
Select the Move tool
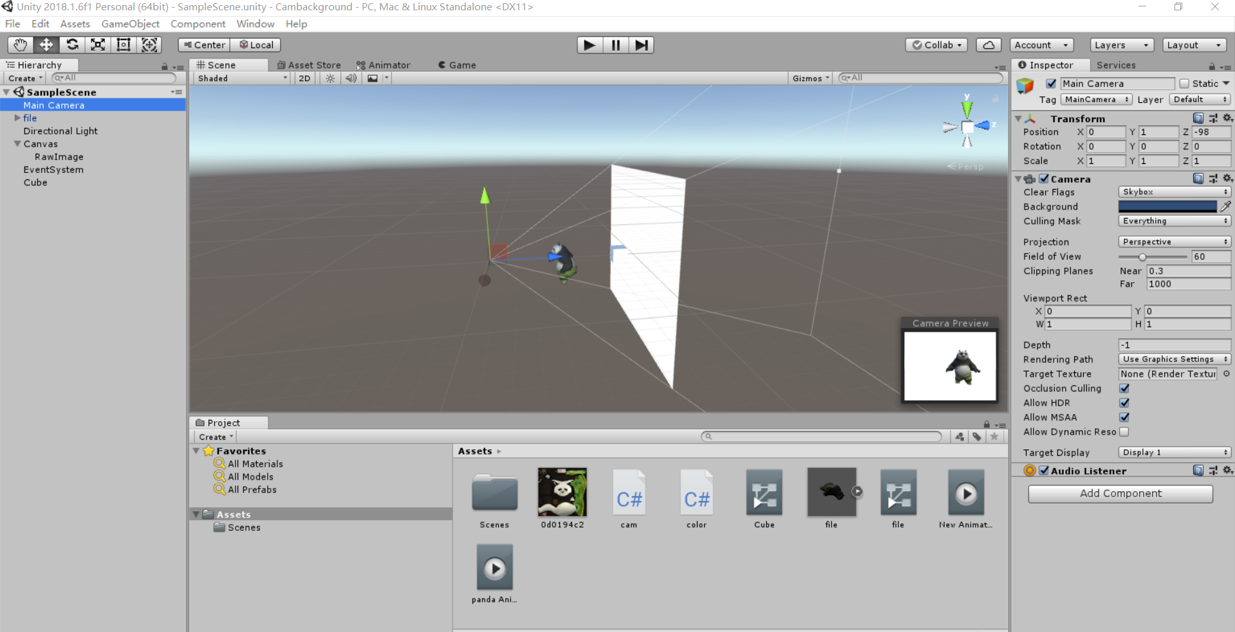pos(46,44)
